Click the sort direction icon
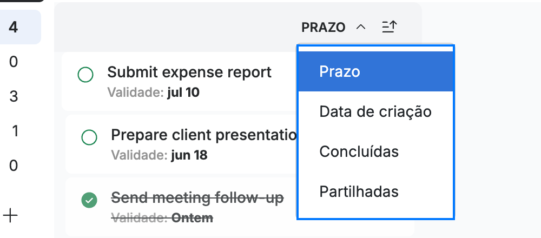The height and width of the screenshot is (238, 541). click(390, 27)
